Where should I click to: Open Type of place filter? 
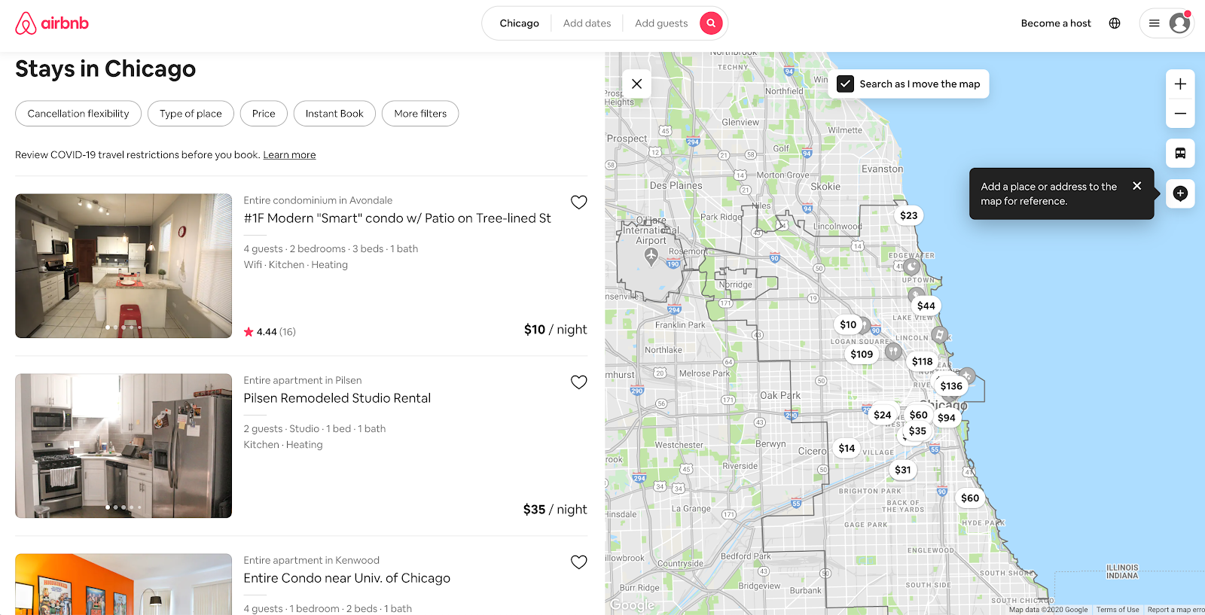pos(191,114)
